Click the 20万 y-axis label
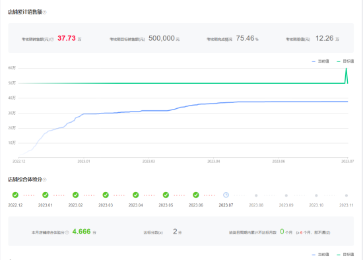Screen dimensions: 363x260 click(12, 128)
